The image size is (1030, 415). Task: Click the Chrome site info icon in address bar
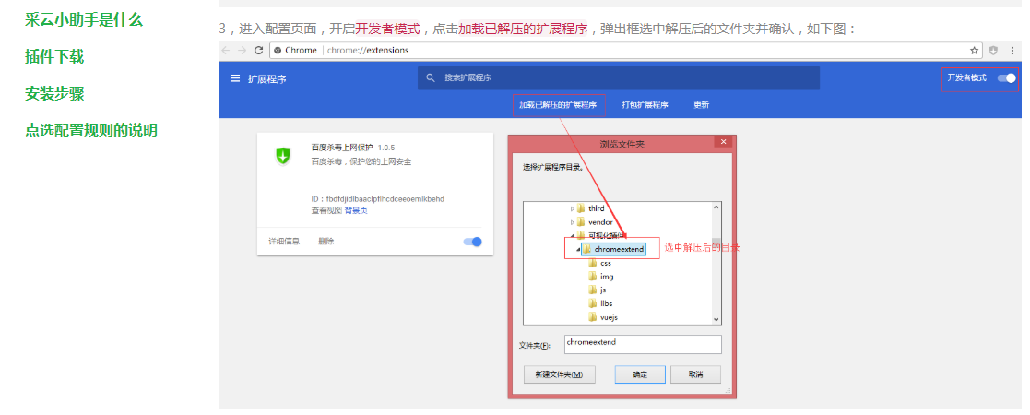coord(278,51)
